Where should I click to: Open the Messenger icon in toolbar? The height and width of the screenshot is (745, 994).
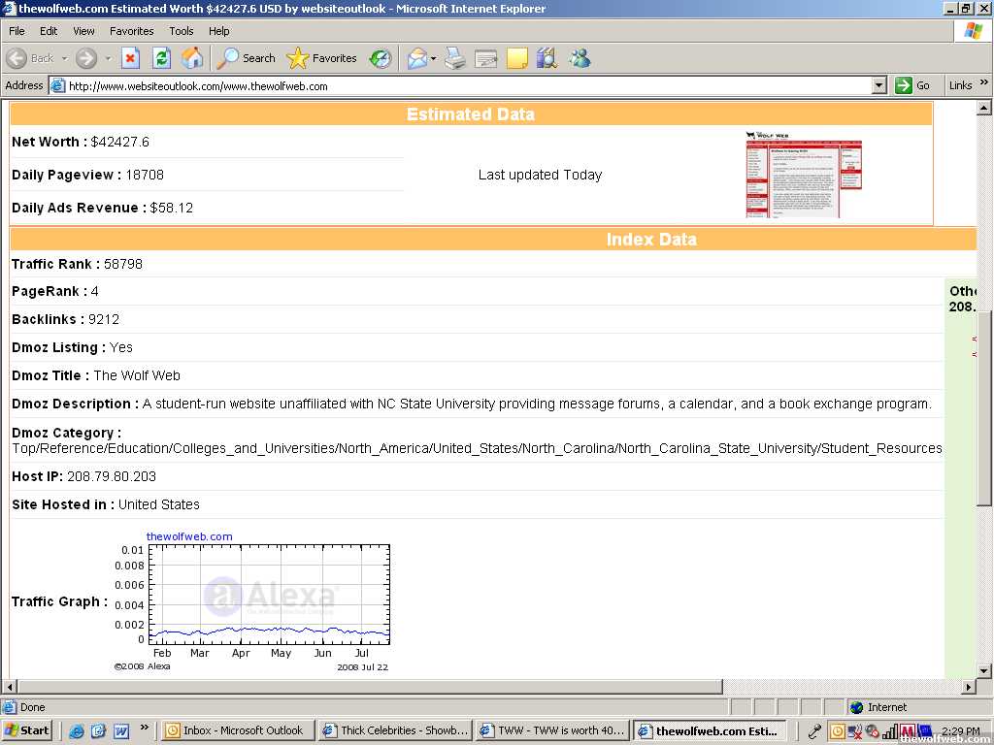click(x=580, y=58)
